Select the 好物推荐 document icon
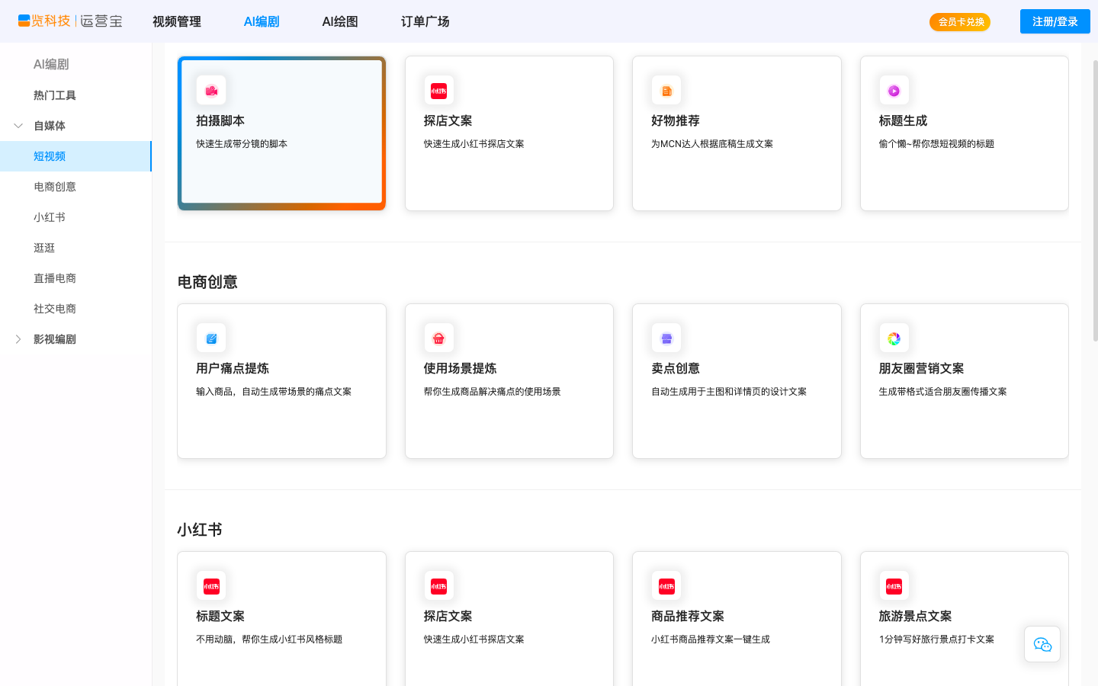The width and height of the screenshot is (1098, 686). (x=666, y=90)
